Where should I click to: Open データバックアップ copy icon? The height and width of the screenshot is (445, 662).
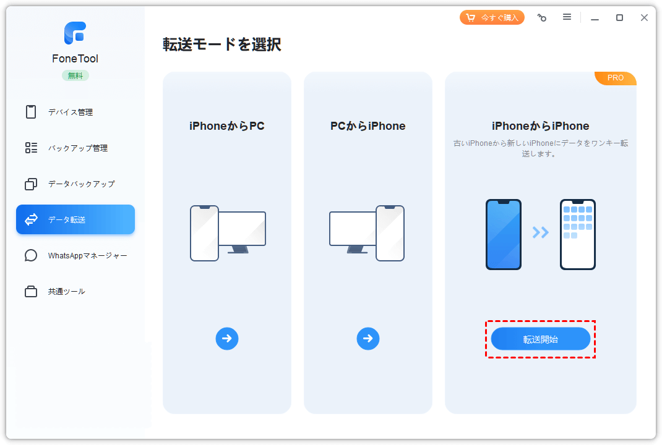31,184
